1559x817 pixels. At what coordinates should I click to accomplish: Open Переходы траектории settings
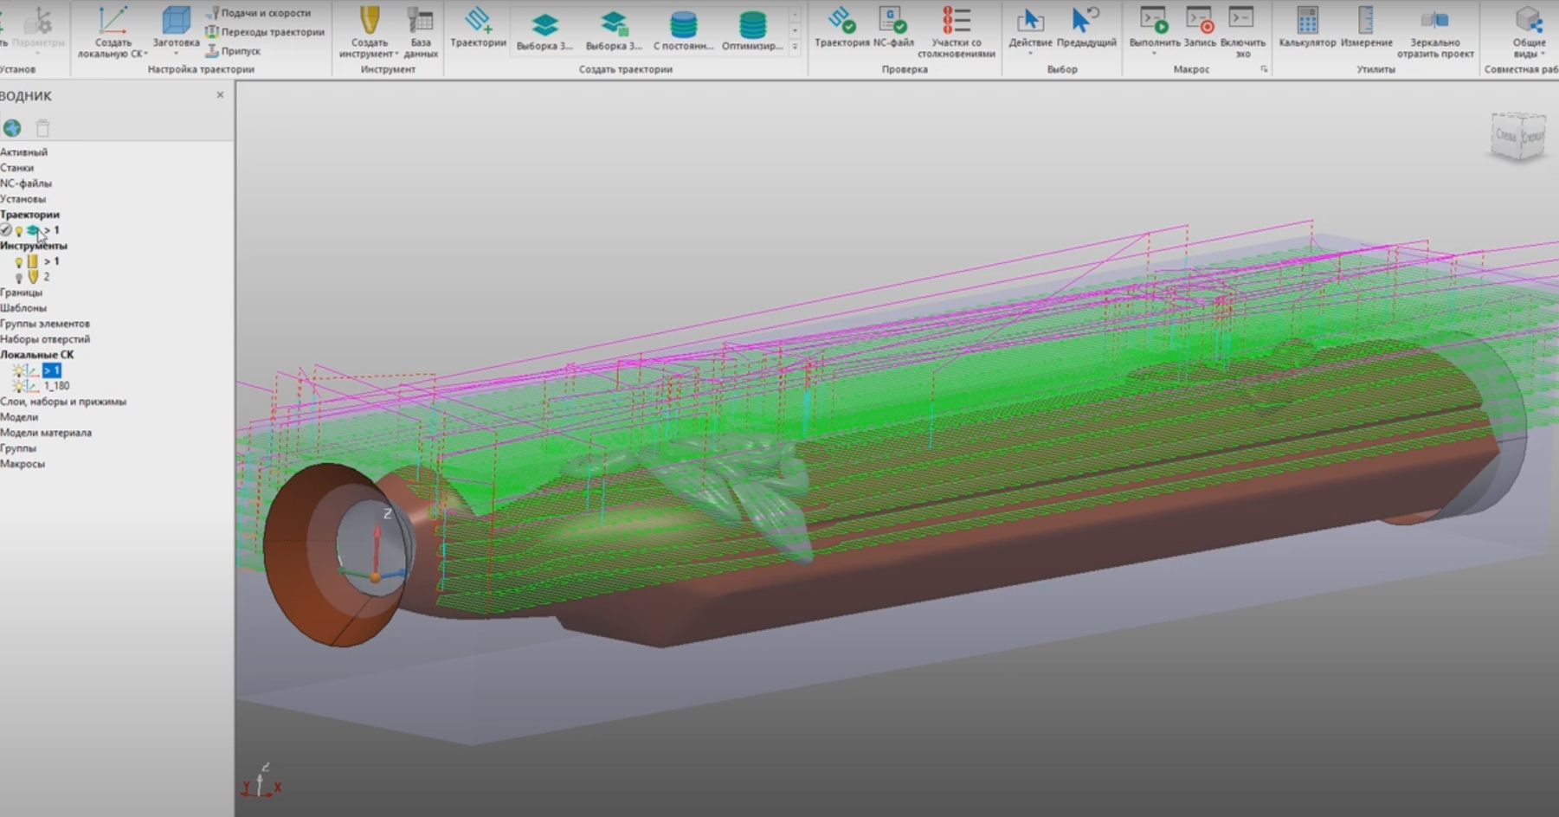pos(265,32)
